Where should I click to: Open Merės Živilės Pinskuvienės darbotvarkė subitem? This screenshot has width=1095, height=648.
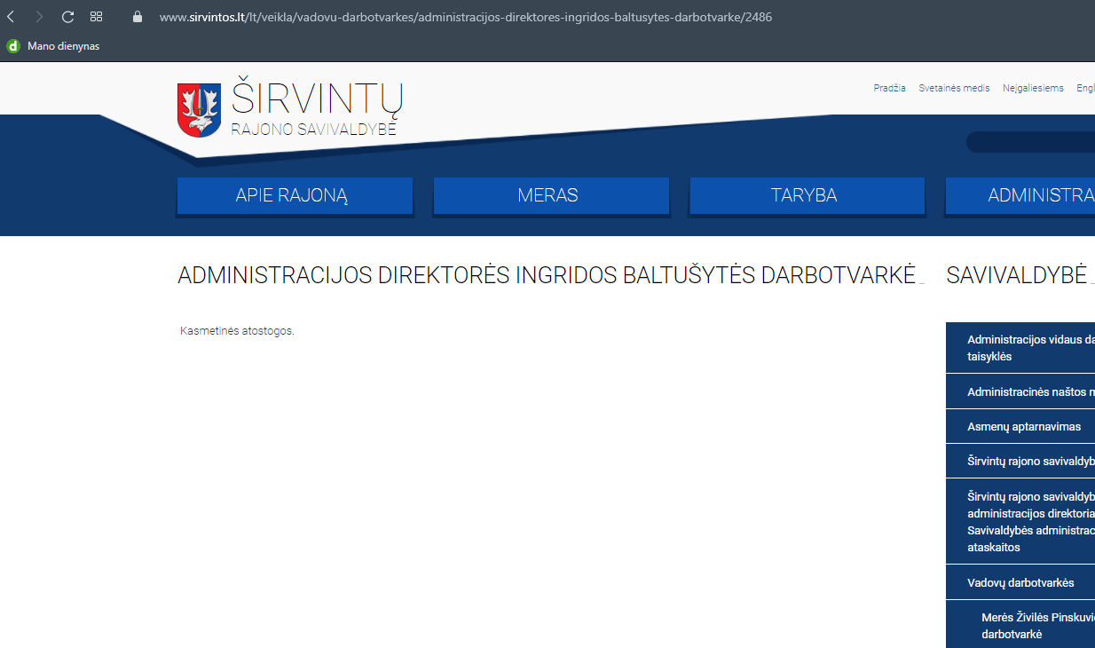1020,626
